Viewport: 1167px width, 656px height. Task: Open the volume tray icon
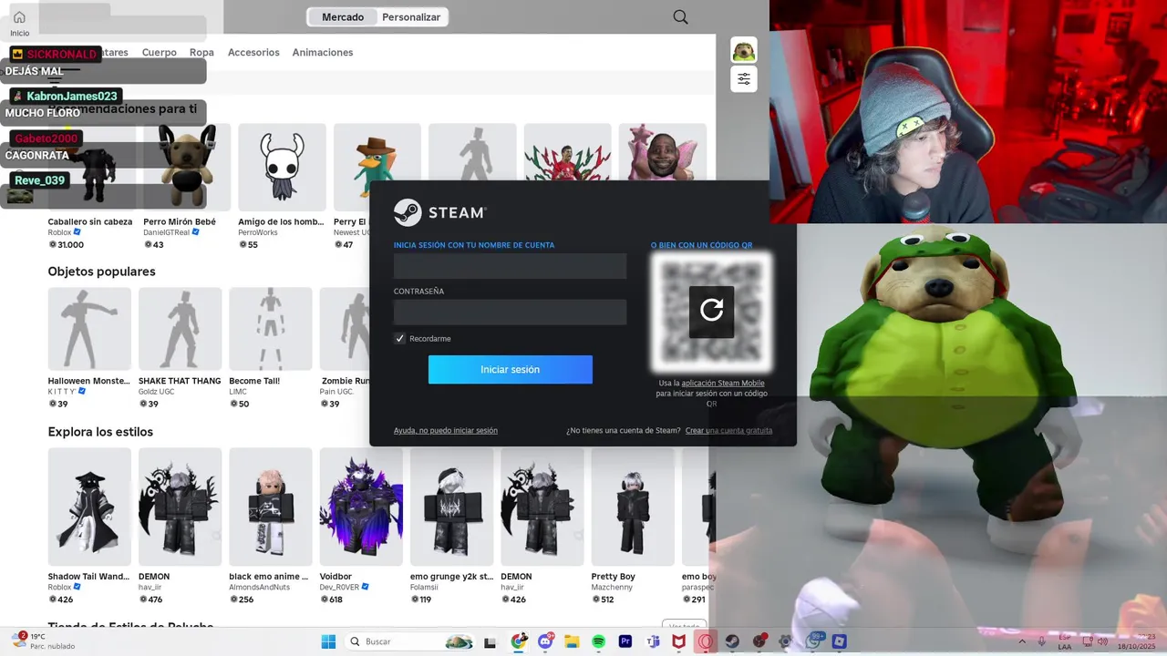point(1104,641)
